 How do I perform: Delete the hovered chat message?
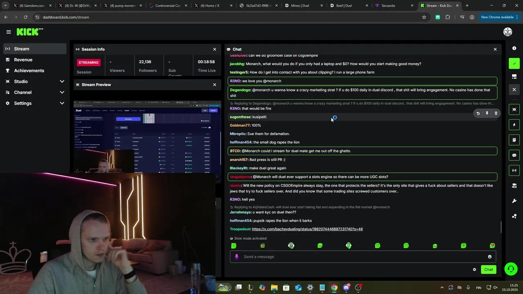[x=496, y=113]
